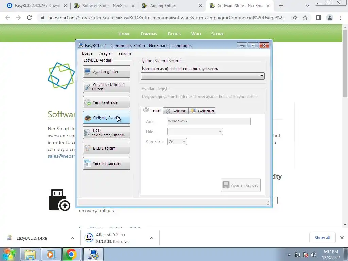Open BCD Yedekleme/Onarım tool
348x261 pixels.
[x=106, y=133]
